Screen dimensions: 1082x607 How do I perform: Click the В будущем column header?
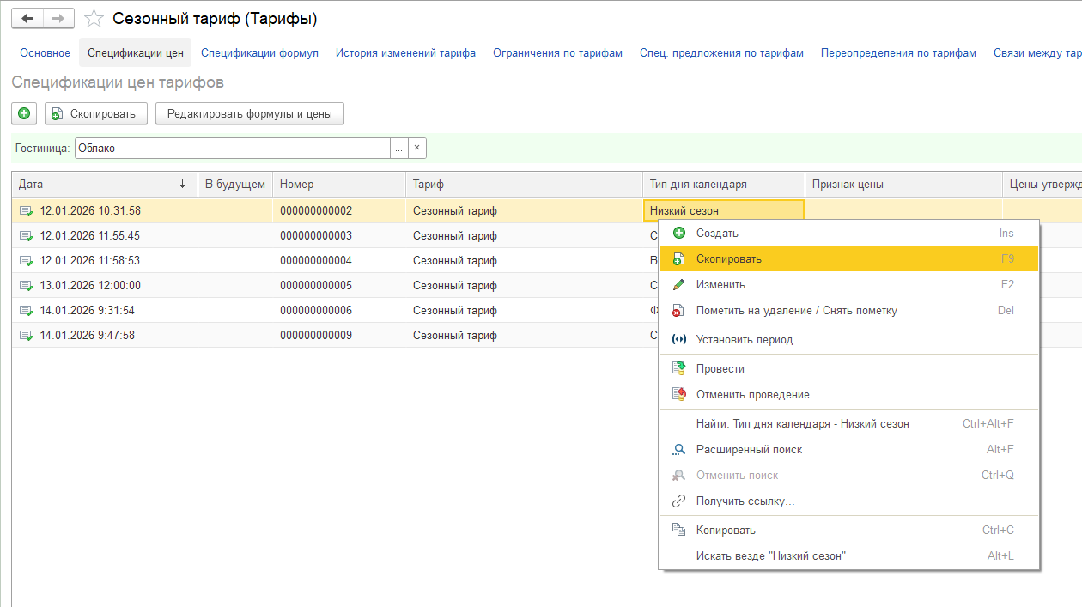(235, 185)
